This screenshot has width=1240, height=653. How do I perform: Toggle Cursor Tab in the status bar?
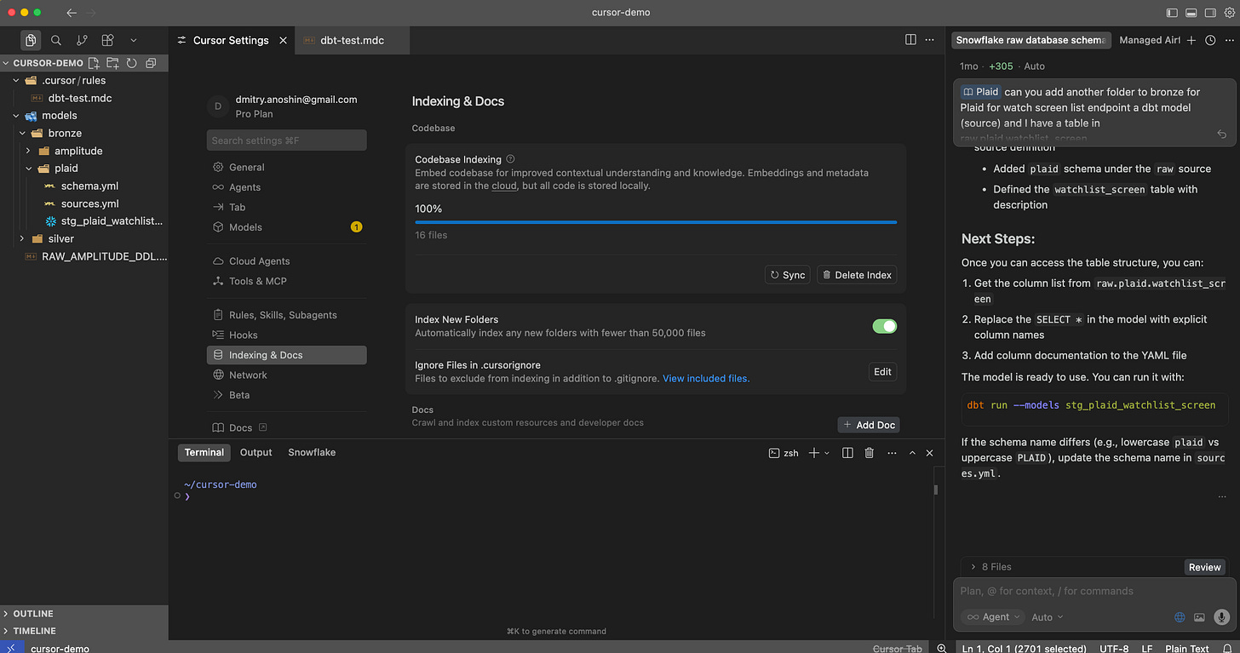tap(899, 649)
